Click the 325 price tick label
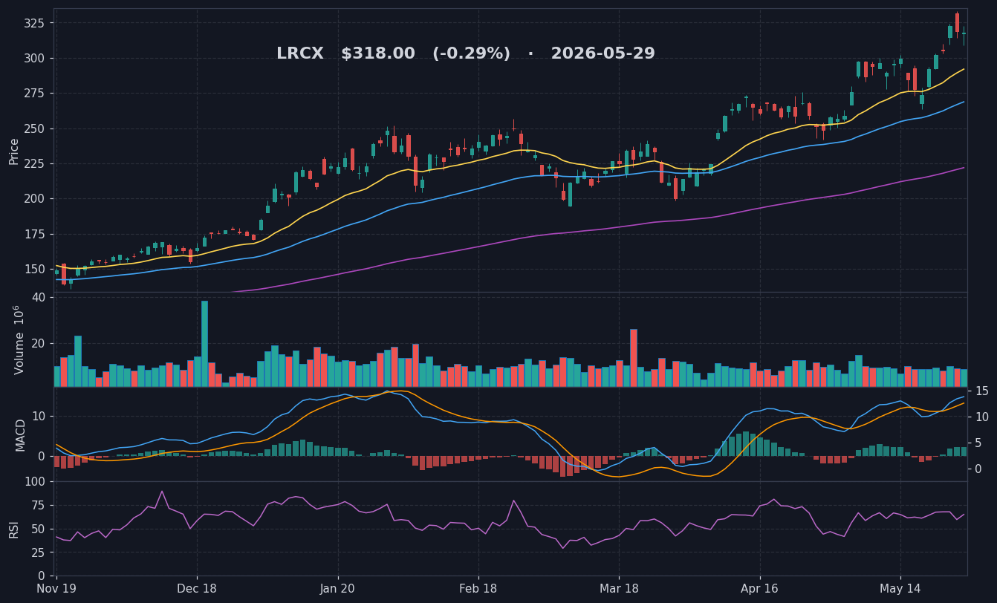 [35, 23]
